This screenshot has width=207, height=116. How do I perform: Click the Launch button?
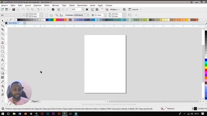(x=134, y=9)
